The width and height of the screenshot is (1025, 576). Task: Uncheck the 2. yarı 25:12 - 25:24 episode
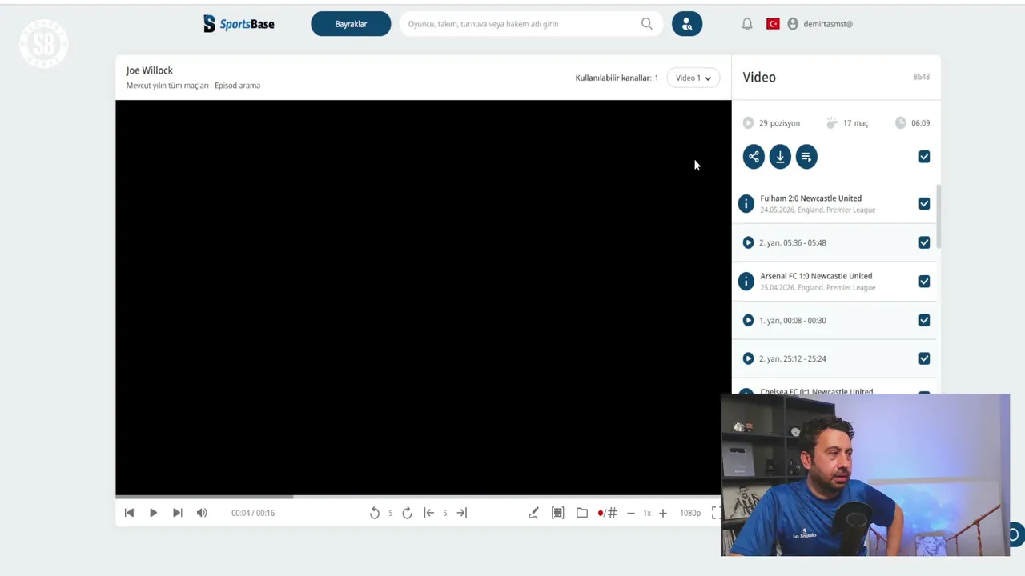924,358
